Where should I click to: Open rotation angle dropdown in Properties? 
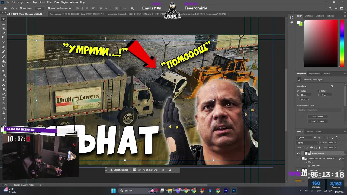pos(308,99)
